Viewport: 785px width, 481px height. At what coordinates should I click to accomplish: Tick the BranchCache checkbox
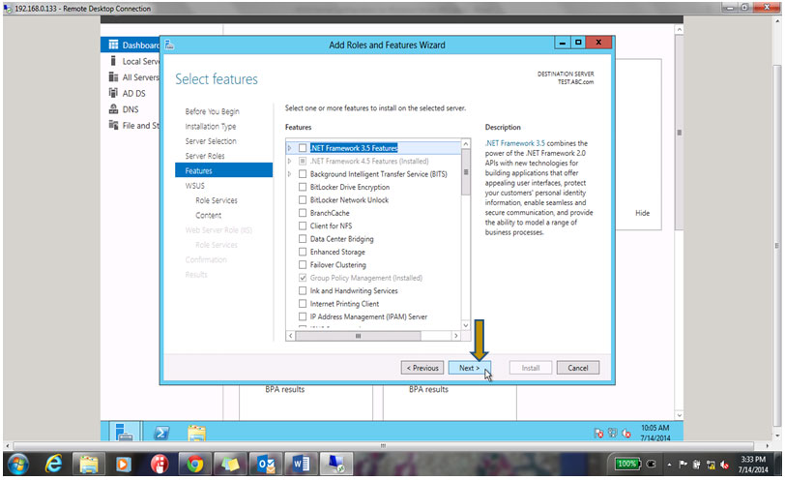coord(303,213)
